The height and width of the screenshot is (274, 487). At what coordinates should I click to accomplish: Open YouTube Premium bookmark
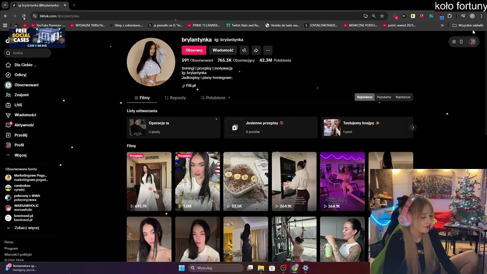click(x=48, y=25)
